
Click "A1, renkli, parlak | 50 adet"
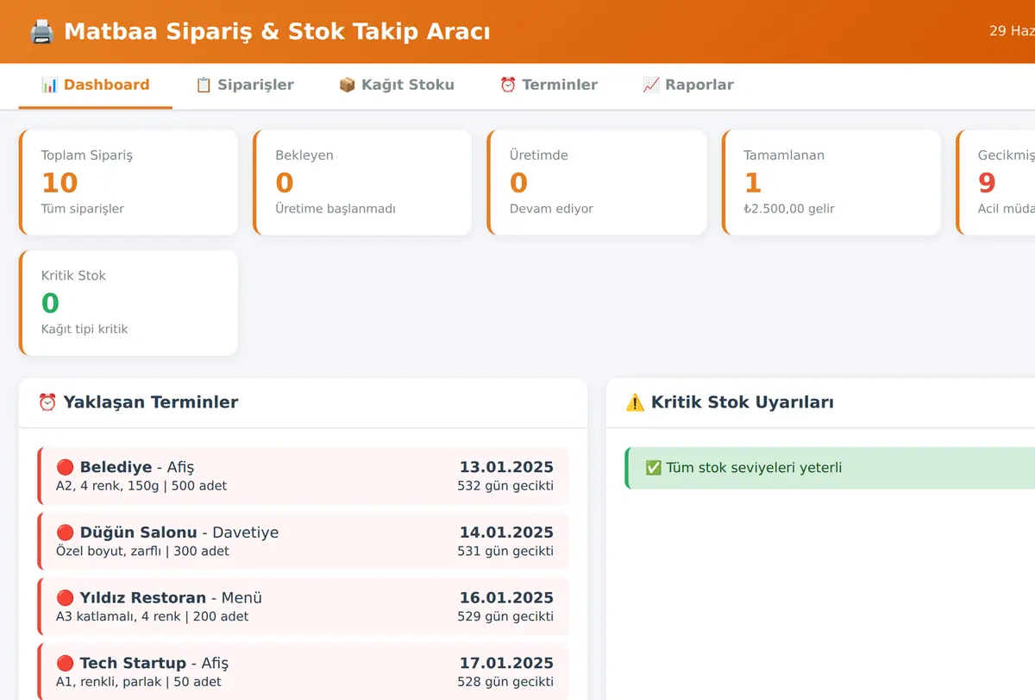point(139,682)
